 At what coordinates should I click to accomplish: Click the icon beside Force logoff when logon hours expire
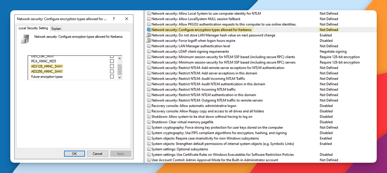pyautogui.click(x=149, y=41)
